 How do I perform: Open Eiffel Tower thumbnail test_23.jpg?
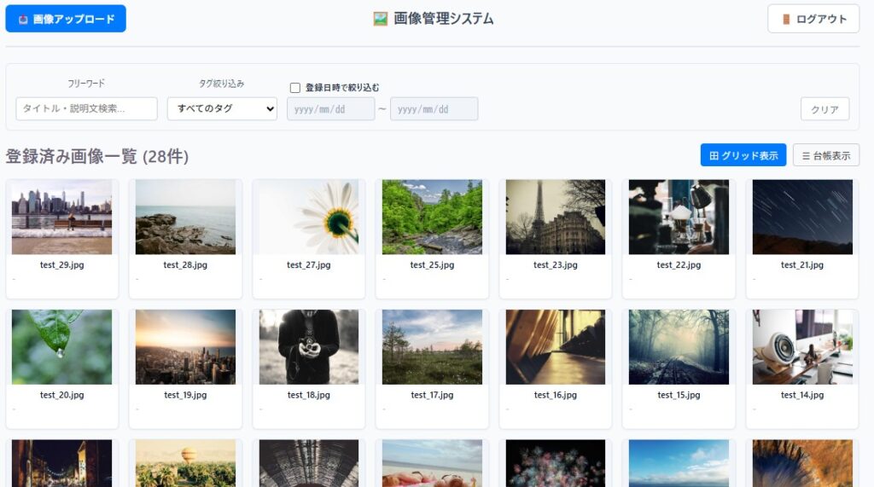click(556, 217)
